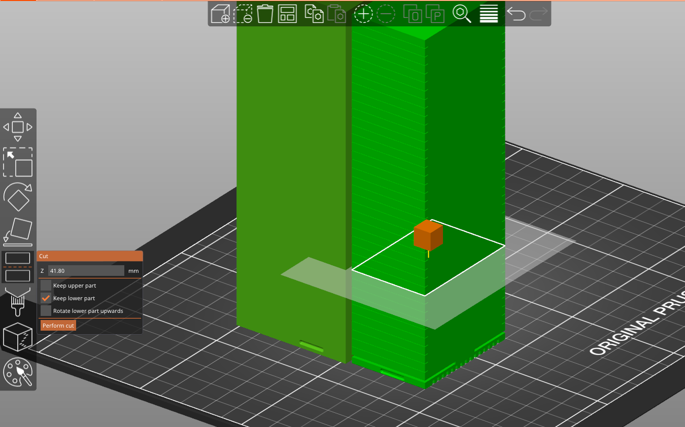
Task: Click the Copy icon in top toolbar
Action: (x=314, y=14)
